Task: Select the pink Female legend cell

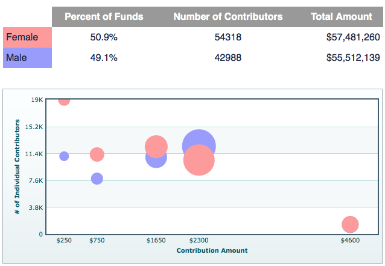Action: tap(27, 37)
